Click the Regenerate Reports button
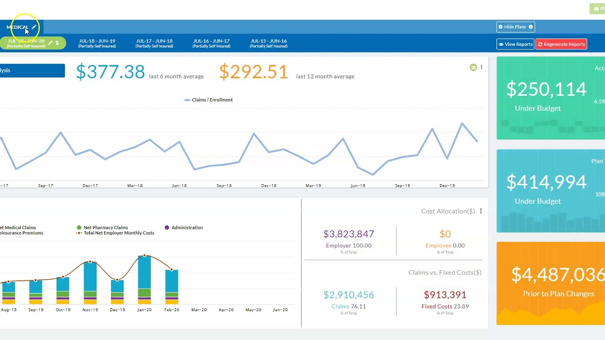This screenshot has height=340, width=605. pos(562,44)
